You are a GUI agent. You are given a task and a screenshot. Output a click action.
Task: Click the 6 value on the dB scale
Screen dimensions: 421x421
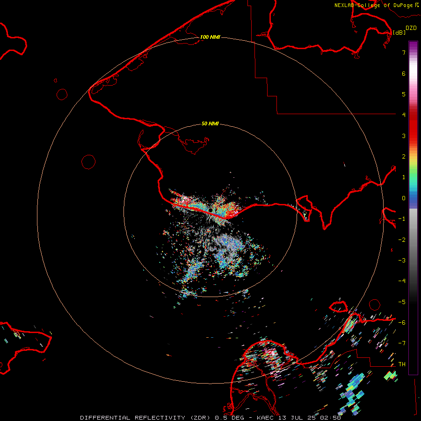[404, 73]
